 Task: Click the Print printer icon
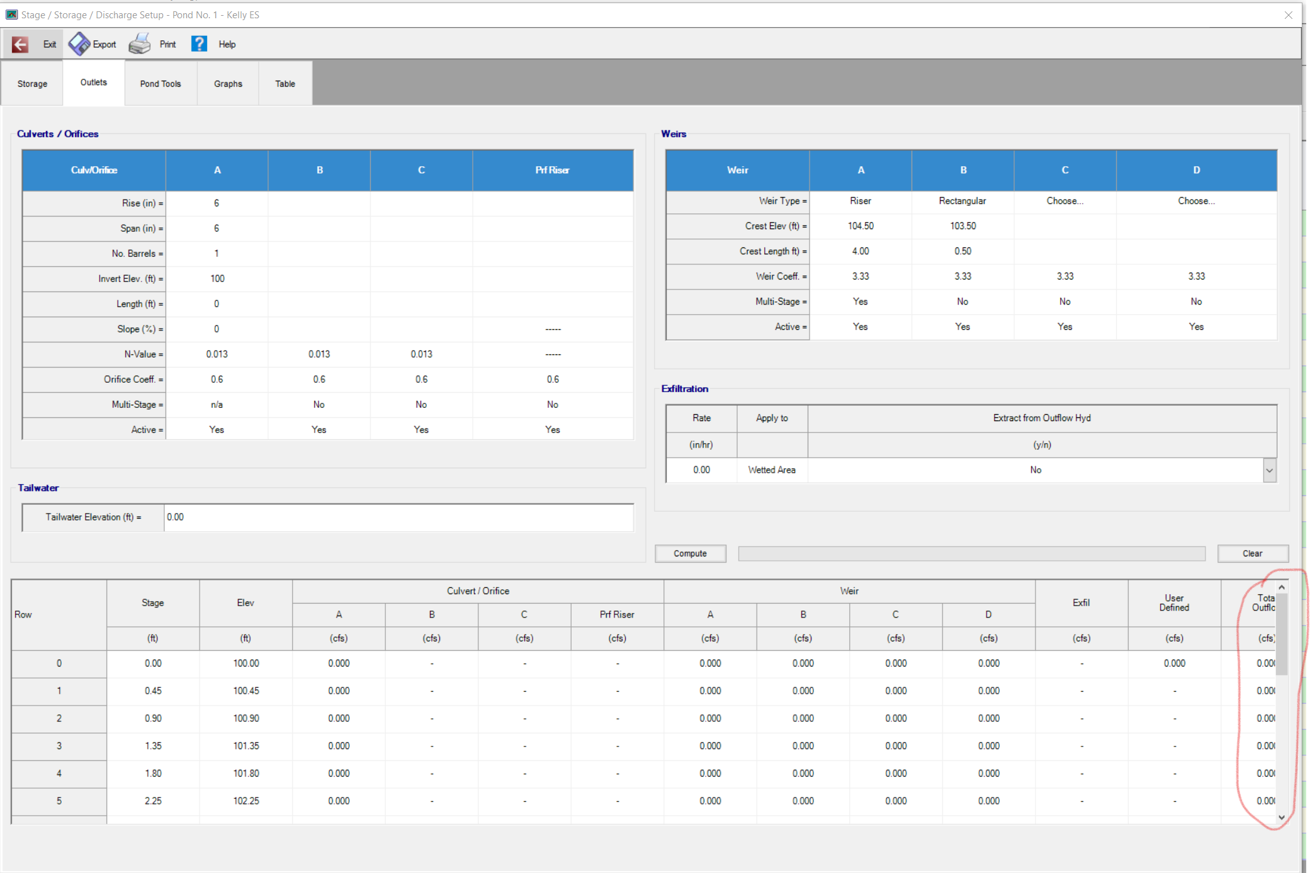(140, 44)
